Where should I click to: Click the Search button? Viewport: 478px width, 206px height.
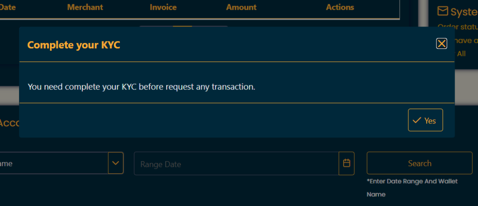coord(420,163)
